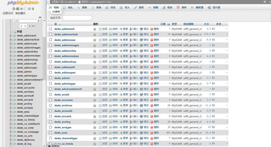The height and width of the screenshot is (147, 271).
Task: Switch to the 导入 import tab
Action: pyautogui.click(x=125, y=8)
